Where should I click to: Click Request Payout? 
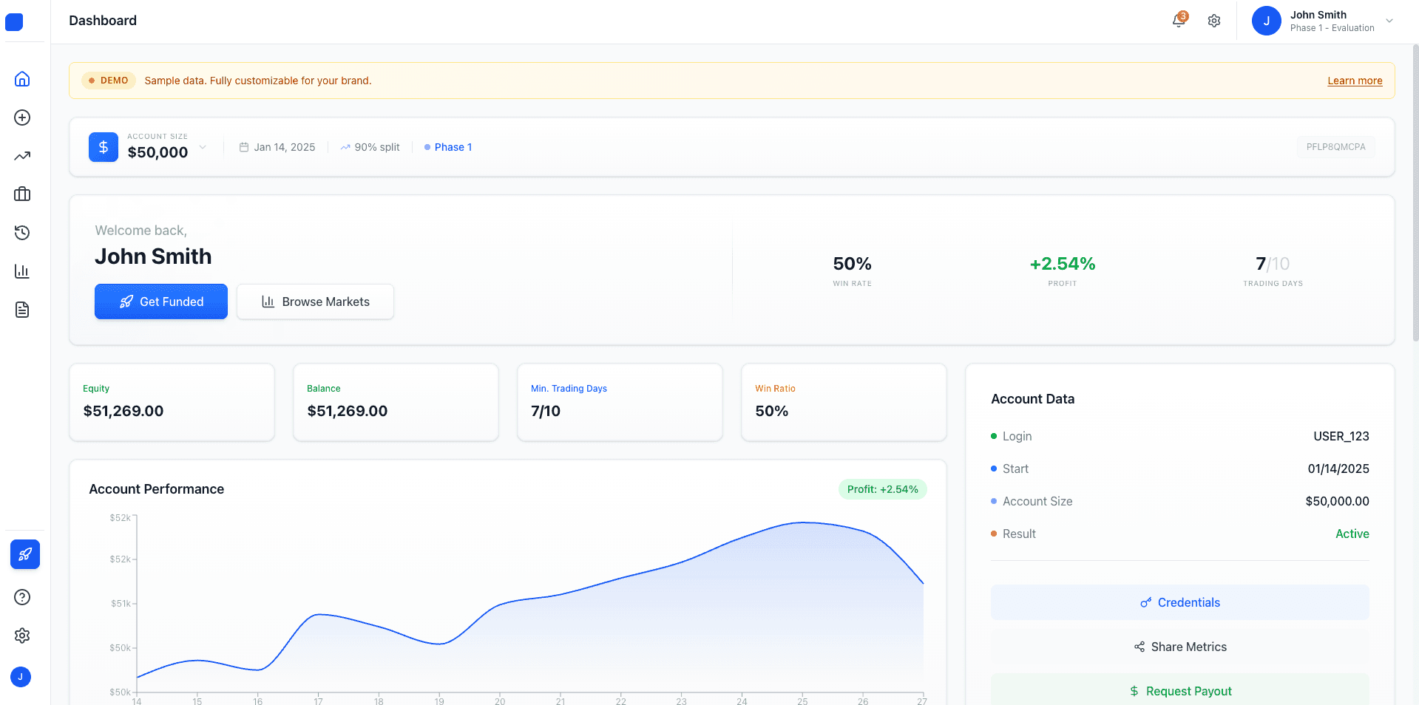1179,690
